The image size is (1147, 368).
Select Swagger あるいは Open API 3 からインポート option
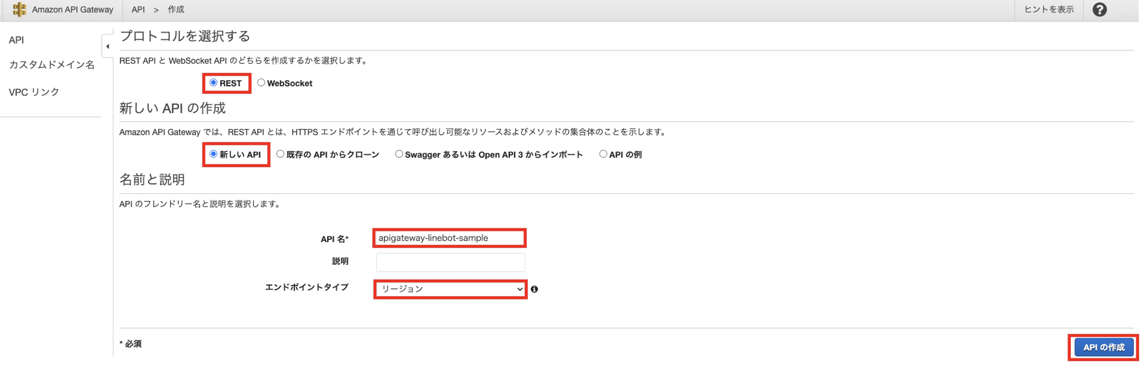pyautogui.click(x=399, y=154)
